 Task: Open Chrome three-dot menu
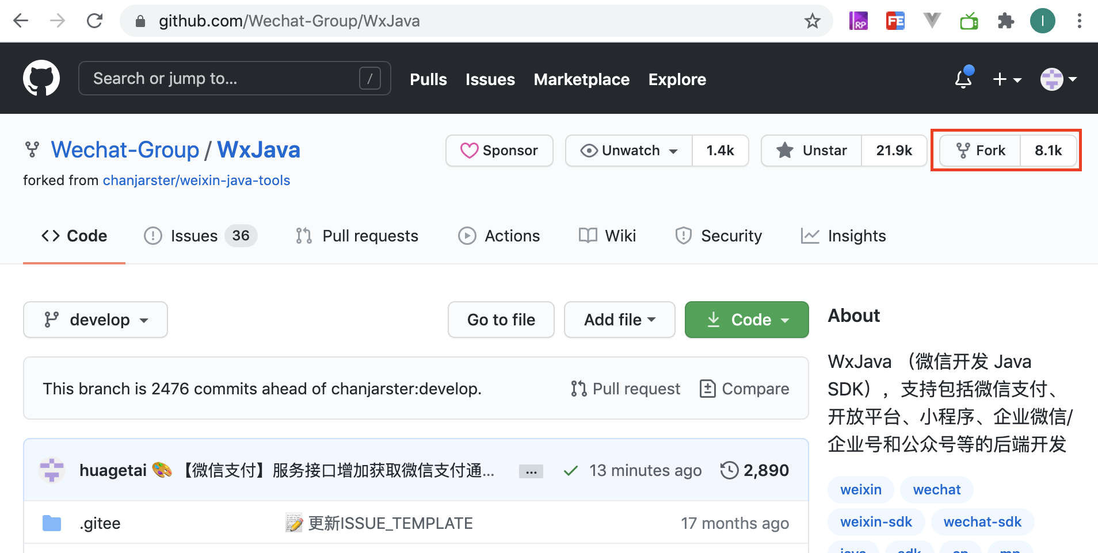pyautogui.click(x=1079, y=21)
